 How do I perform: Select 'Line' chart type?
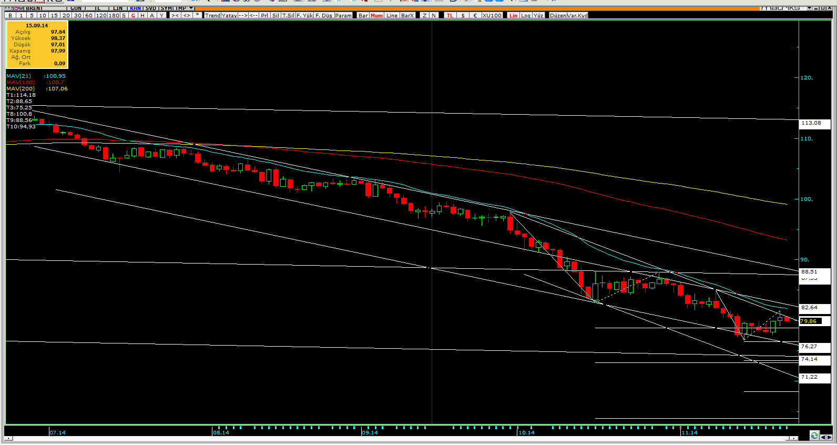click(x=392, y=15)
